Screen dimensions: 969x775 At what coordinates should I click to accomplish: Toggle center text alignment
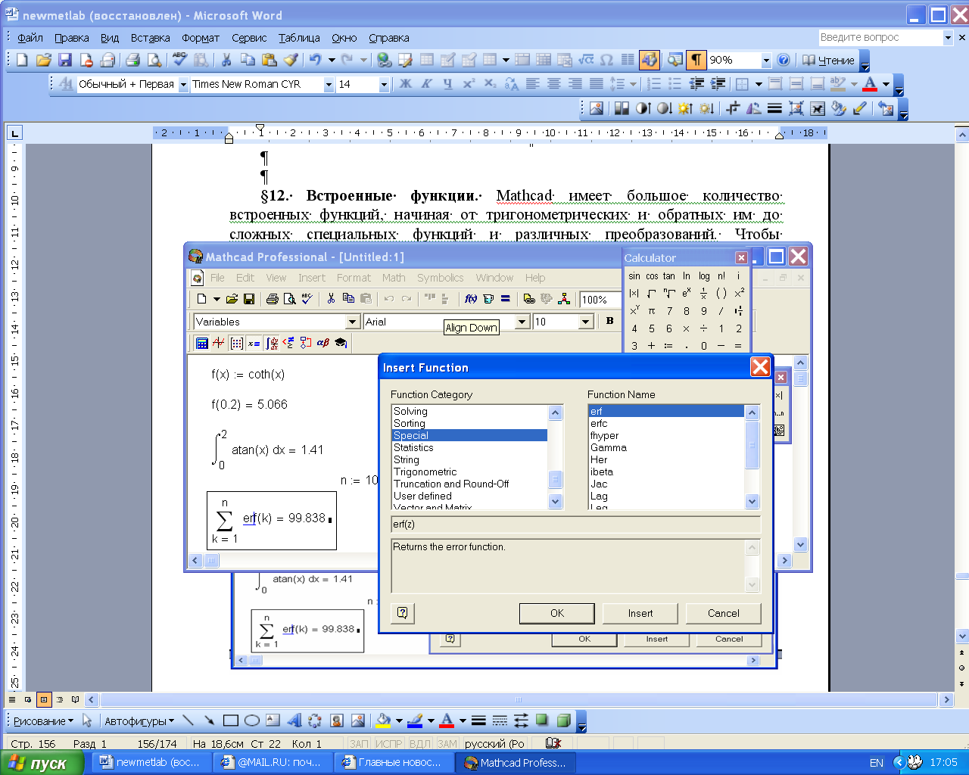click(x=554, y=84)
